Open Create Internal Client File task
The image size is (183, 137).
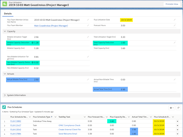[70, 129]
